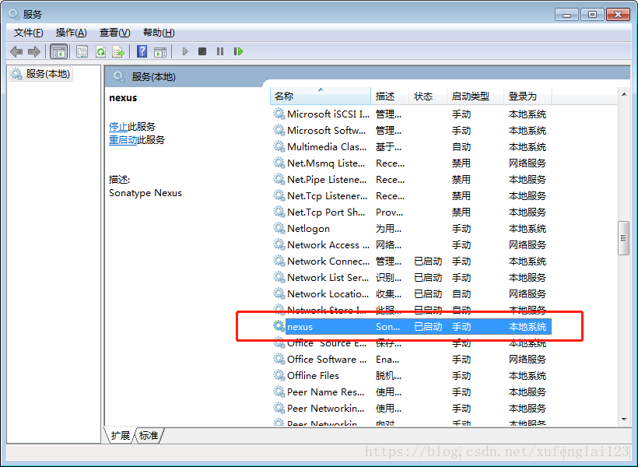Click the Restart Service icon

[x=238, y=51]
